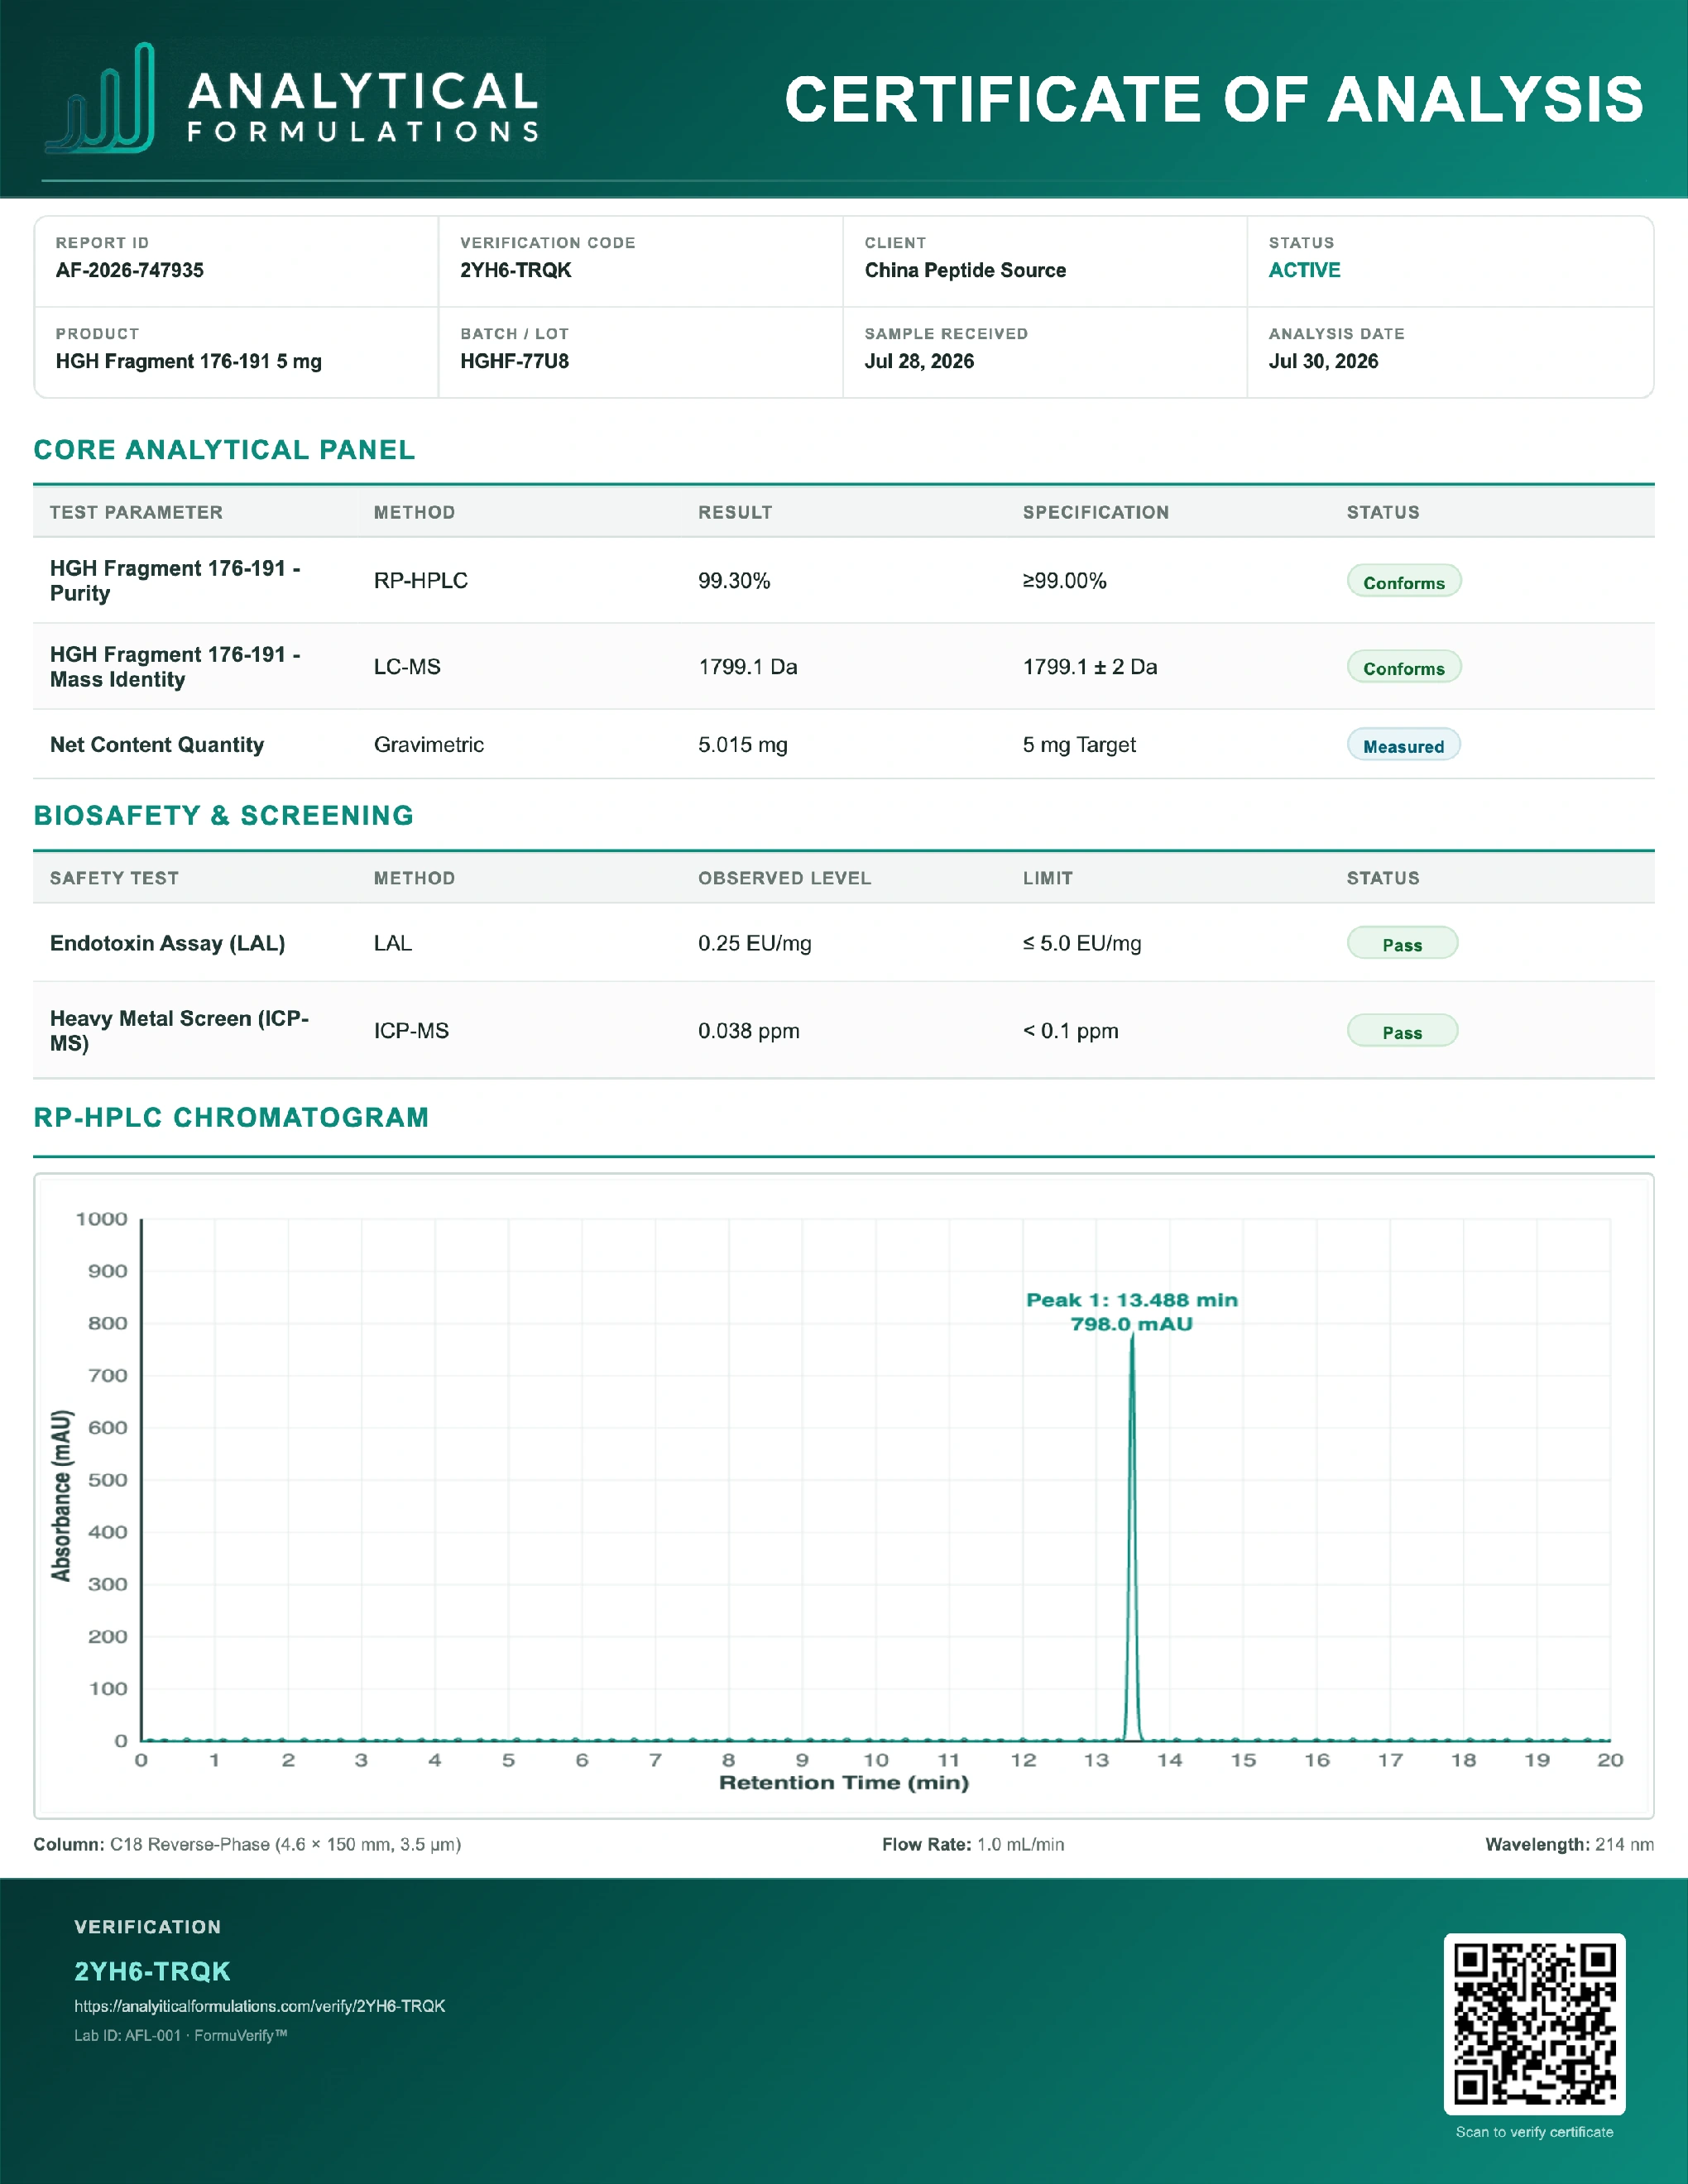Screen dimensions: 1688x2184
Task: Click the Conforms badge for Purity
Action: (1404, 581)
